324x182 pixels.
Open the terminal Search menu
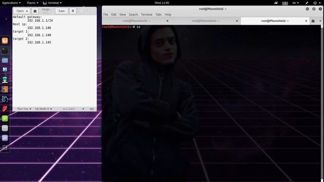click(x=133, y=15)
